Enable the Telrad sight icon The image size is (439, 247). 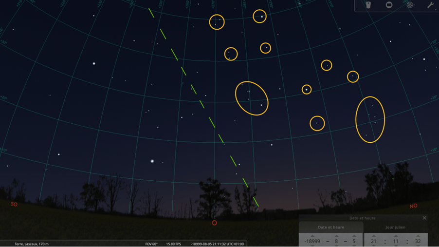pos(410,5)
